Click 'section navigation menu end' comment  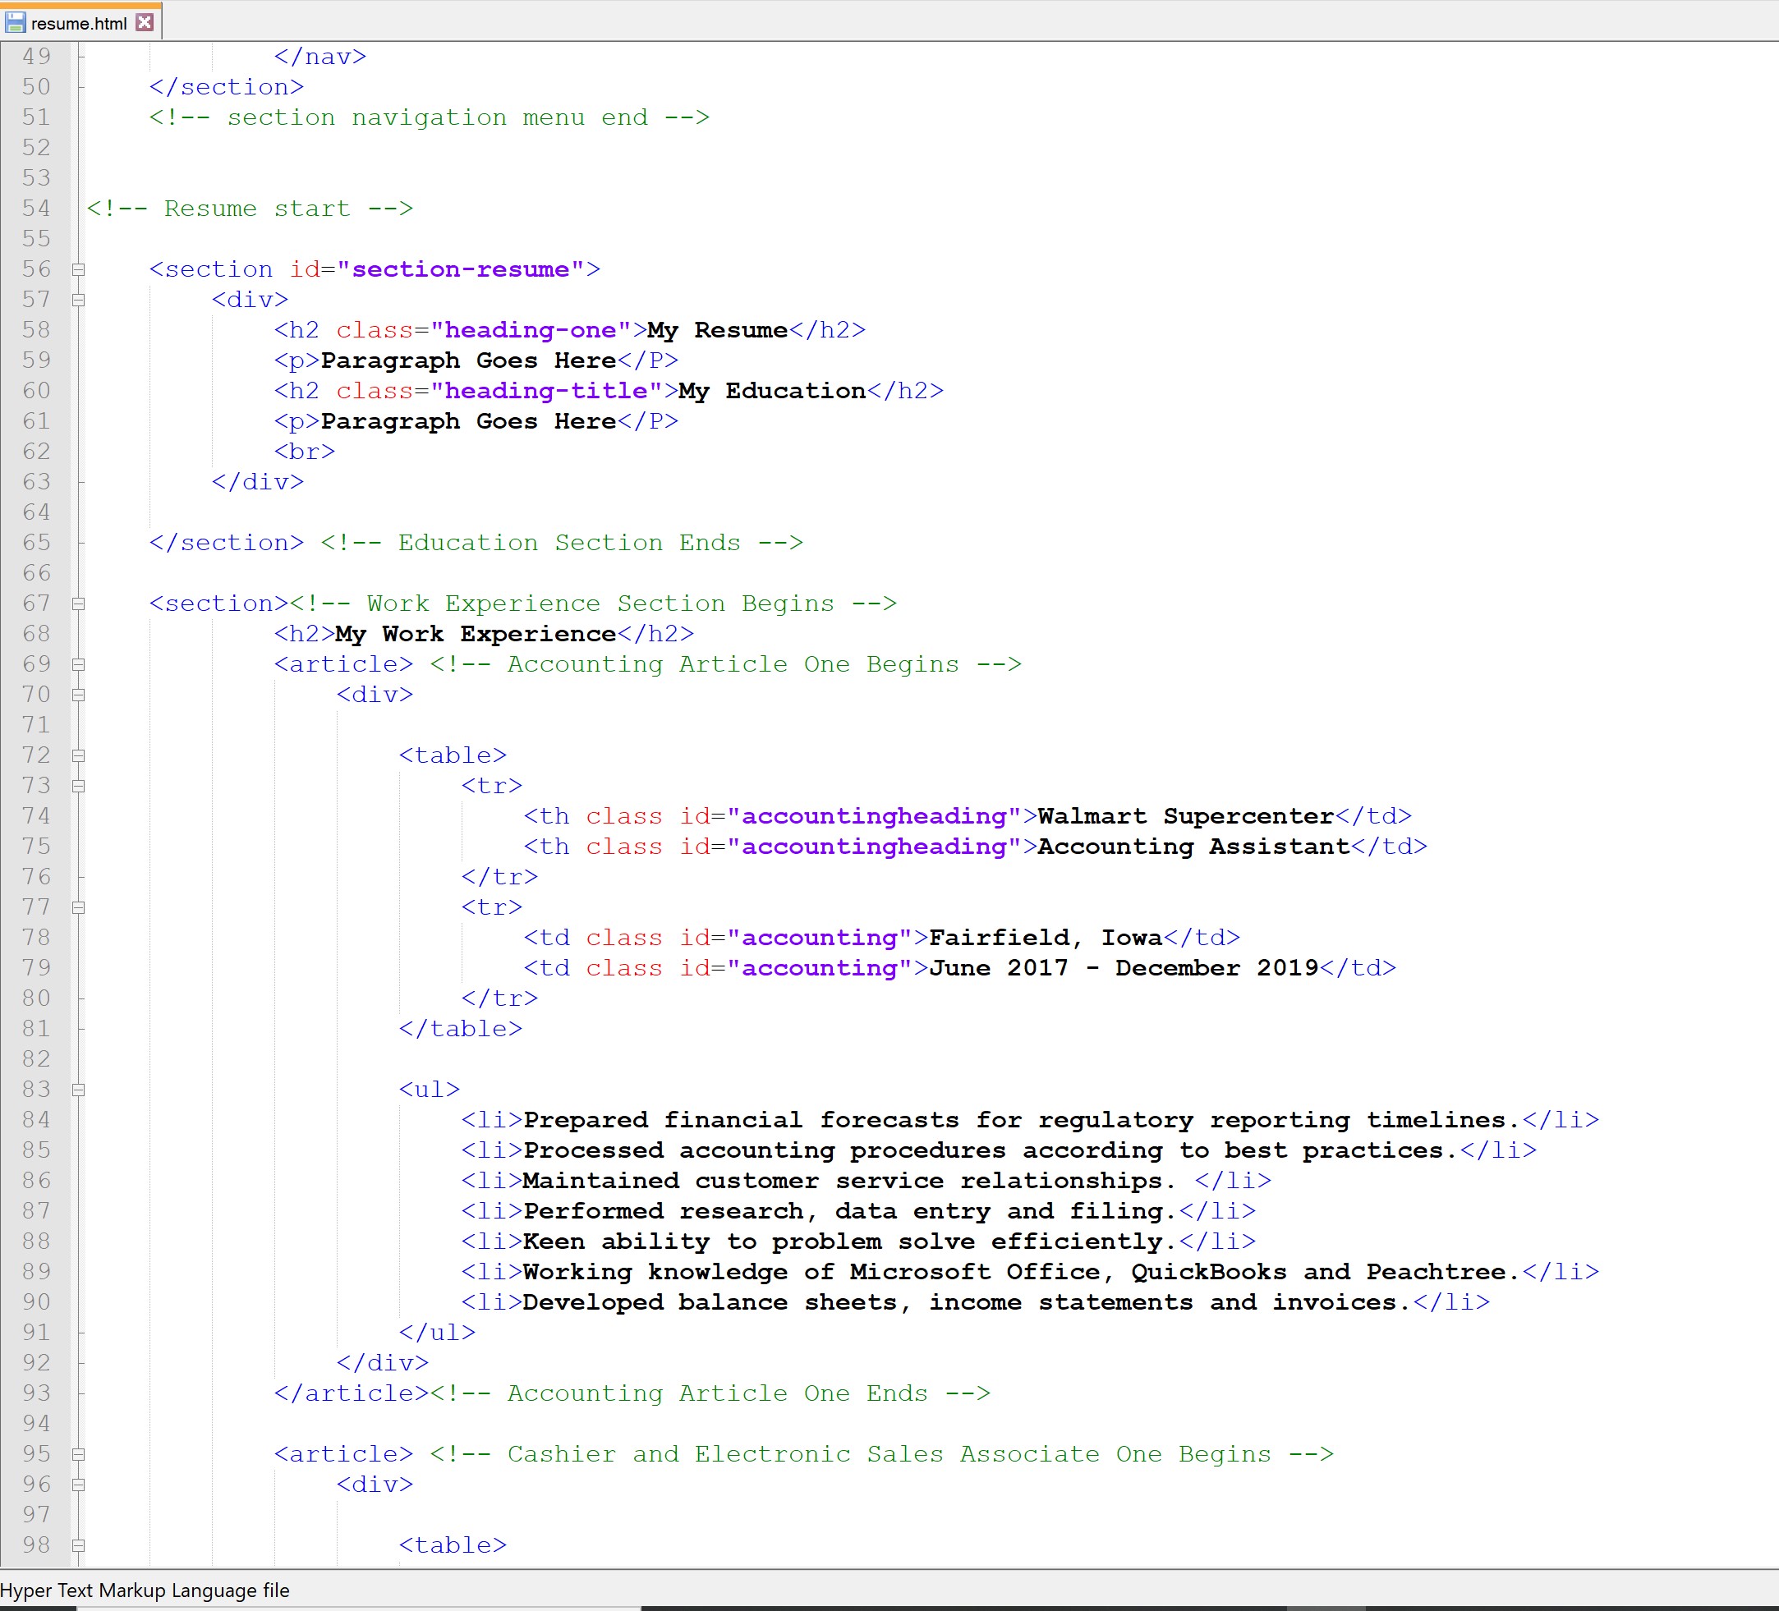[438, 117]
